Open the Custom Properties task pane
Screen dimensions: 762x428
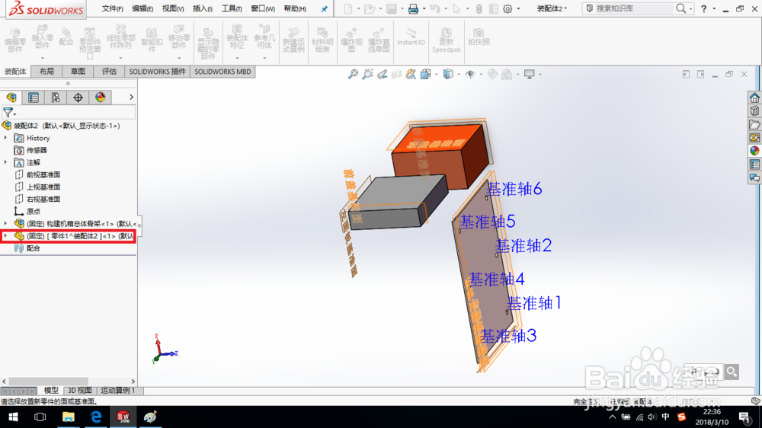click(x=754, y=164)
